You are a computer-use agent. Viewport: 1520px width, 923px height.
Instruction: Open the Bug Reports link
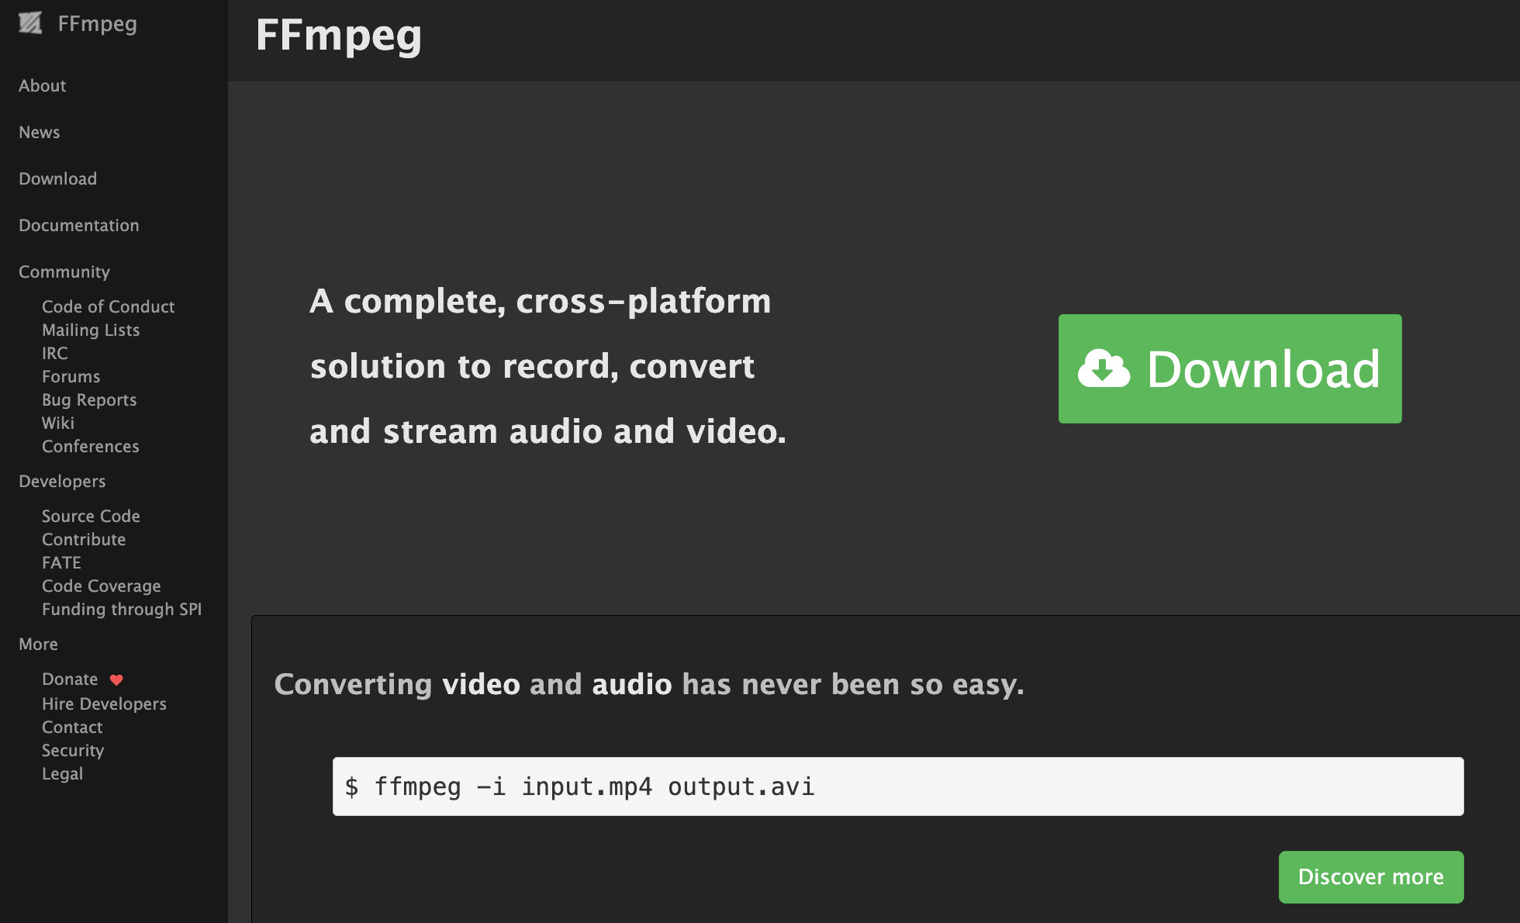pos(89,399)
